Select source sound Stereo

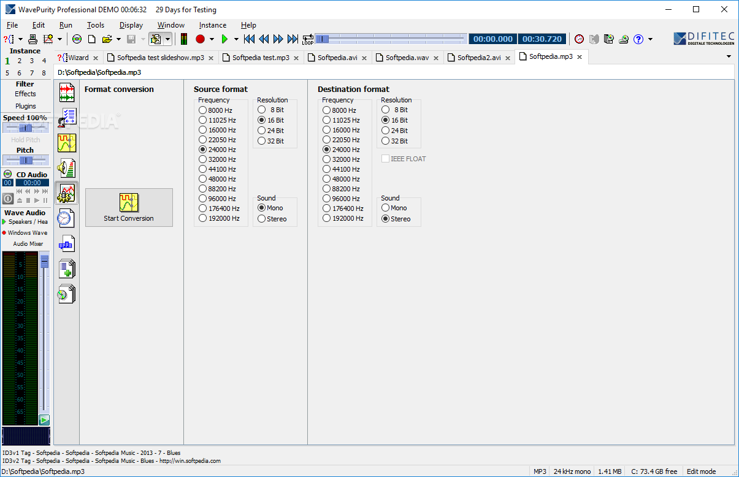[x=272, y=219]
